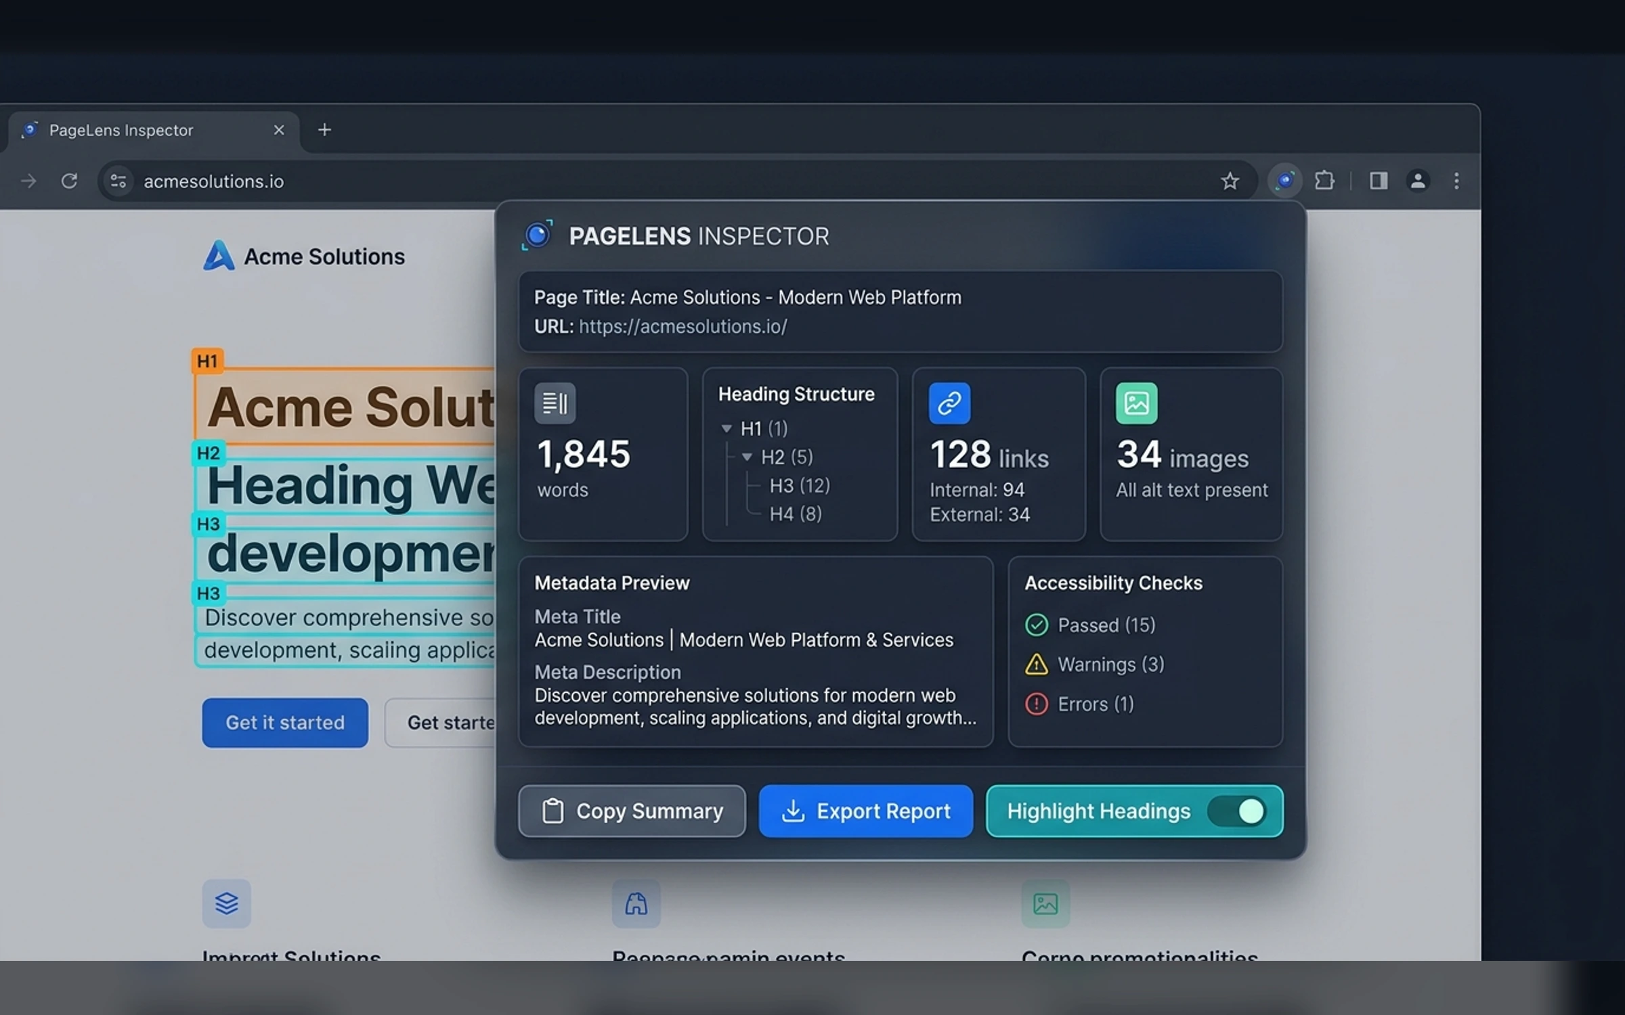This screenshot has width=1625, height=1015.
Task: Close the PageLens Inspector browser tab
Action: [278, 130]
